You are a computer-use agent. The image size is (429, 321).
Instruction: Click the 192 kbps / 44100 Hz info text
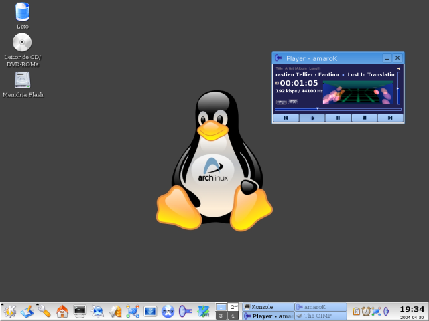click(x=299, y=91)
